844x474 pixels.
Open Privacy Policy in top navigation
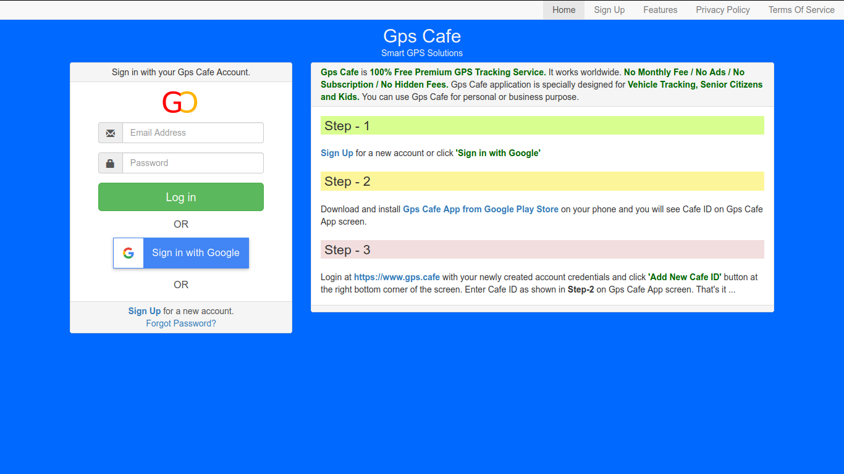(723, 10)
